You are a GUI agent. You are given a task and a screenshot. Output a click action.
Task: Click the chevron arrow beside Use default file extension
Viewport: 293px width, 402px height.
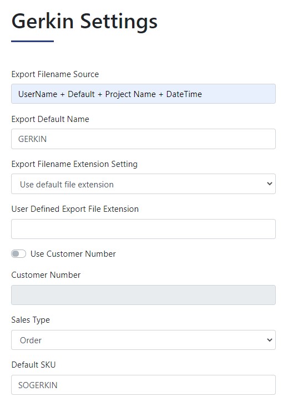tap(269, 184)
